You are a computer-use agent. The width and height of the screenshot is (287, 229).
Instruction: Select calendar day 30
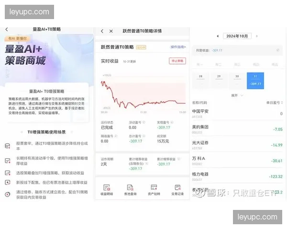[237, 81]
